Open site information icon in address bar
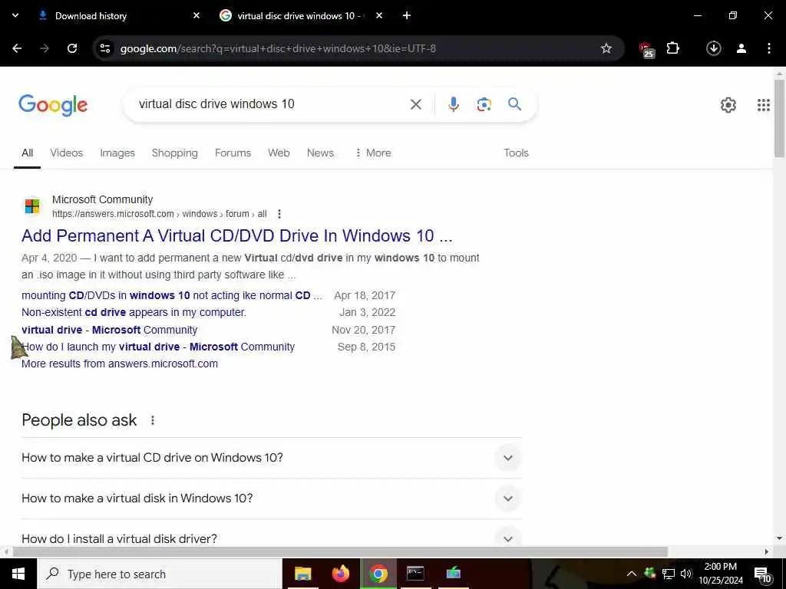786x589 pixels. click(105, 48)
